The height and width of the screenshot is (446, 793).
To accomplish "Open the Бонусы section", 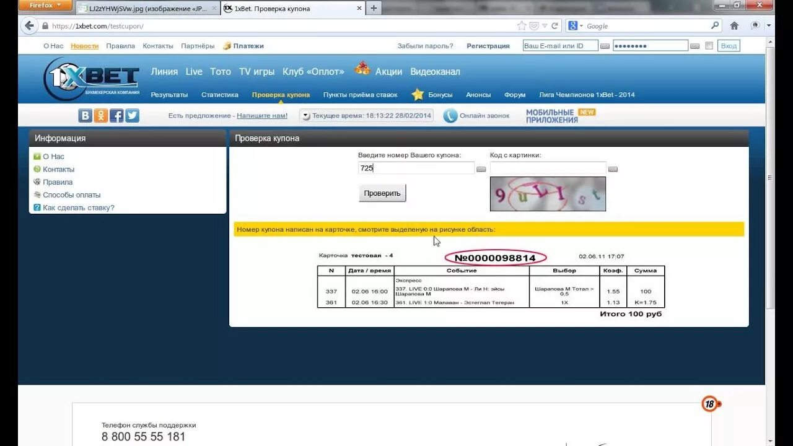I will pyautogui.click(x=440, y=95).
